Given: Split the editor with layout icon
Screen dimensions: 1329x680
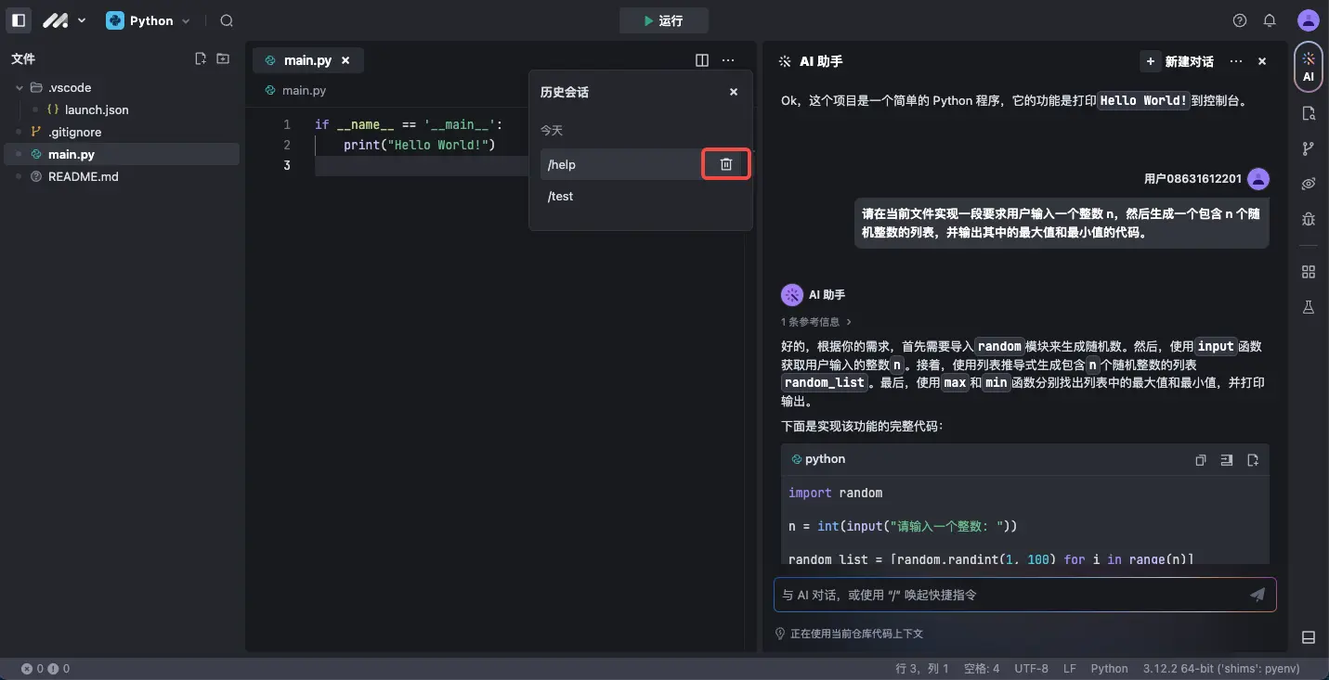Looking at the screenshot, I should tap(702, 60).
